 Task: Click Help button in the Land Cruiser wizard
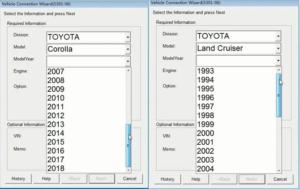(x=196, y=179)
